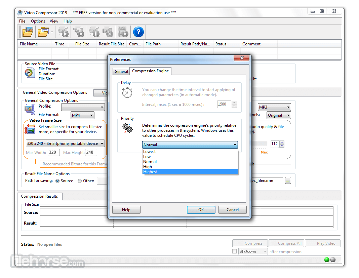359x278 pixels.
Task: Choose Highest in the priority list
Action: coord(190,172)
